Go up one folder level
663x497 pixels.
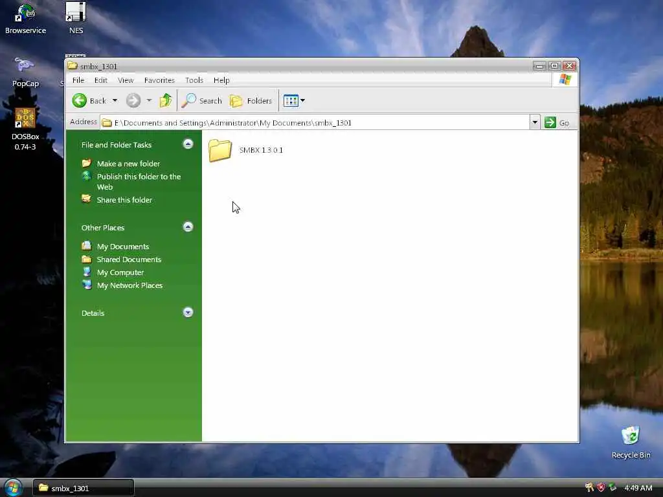pos(165,100)
